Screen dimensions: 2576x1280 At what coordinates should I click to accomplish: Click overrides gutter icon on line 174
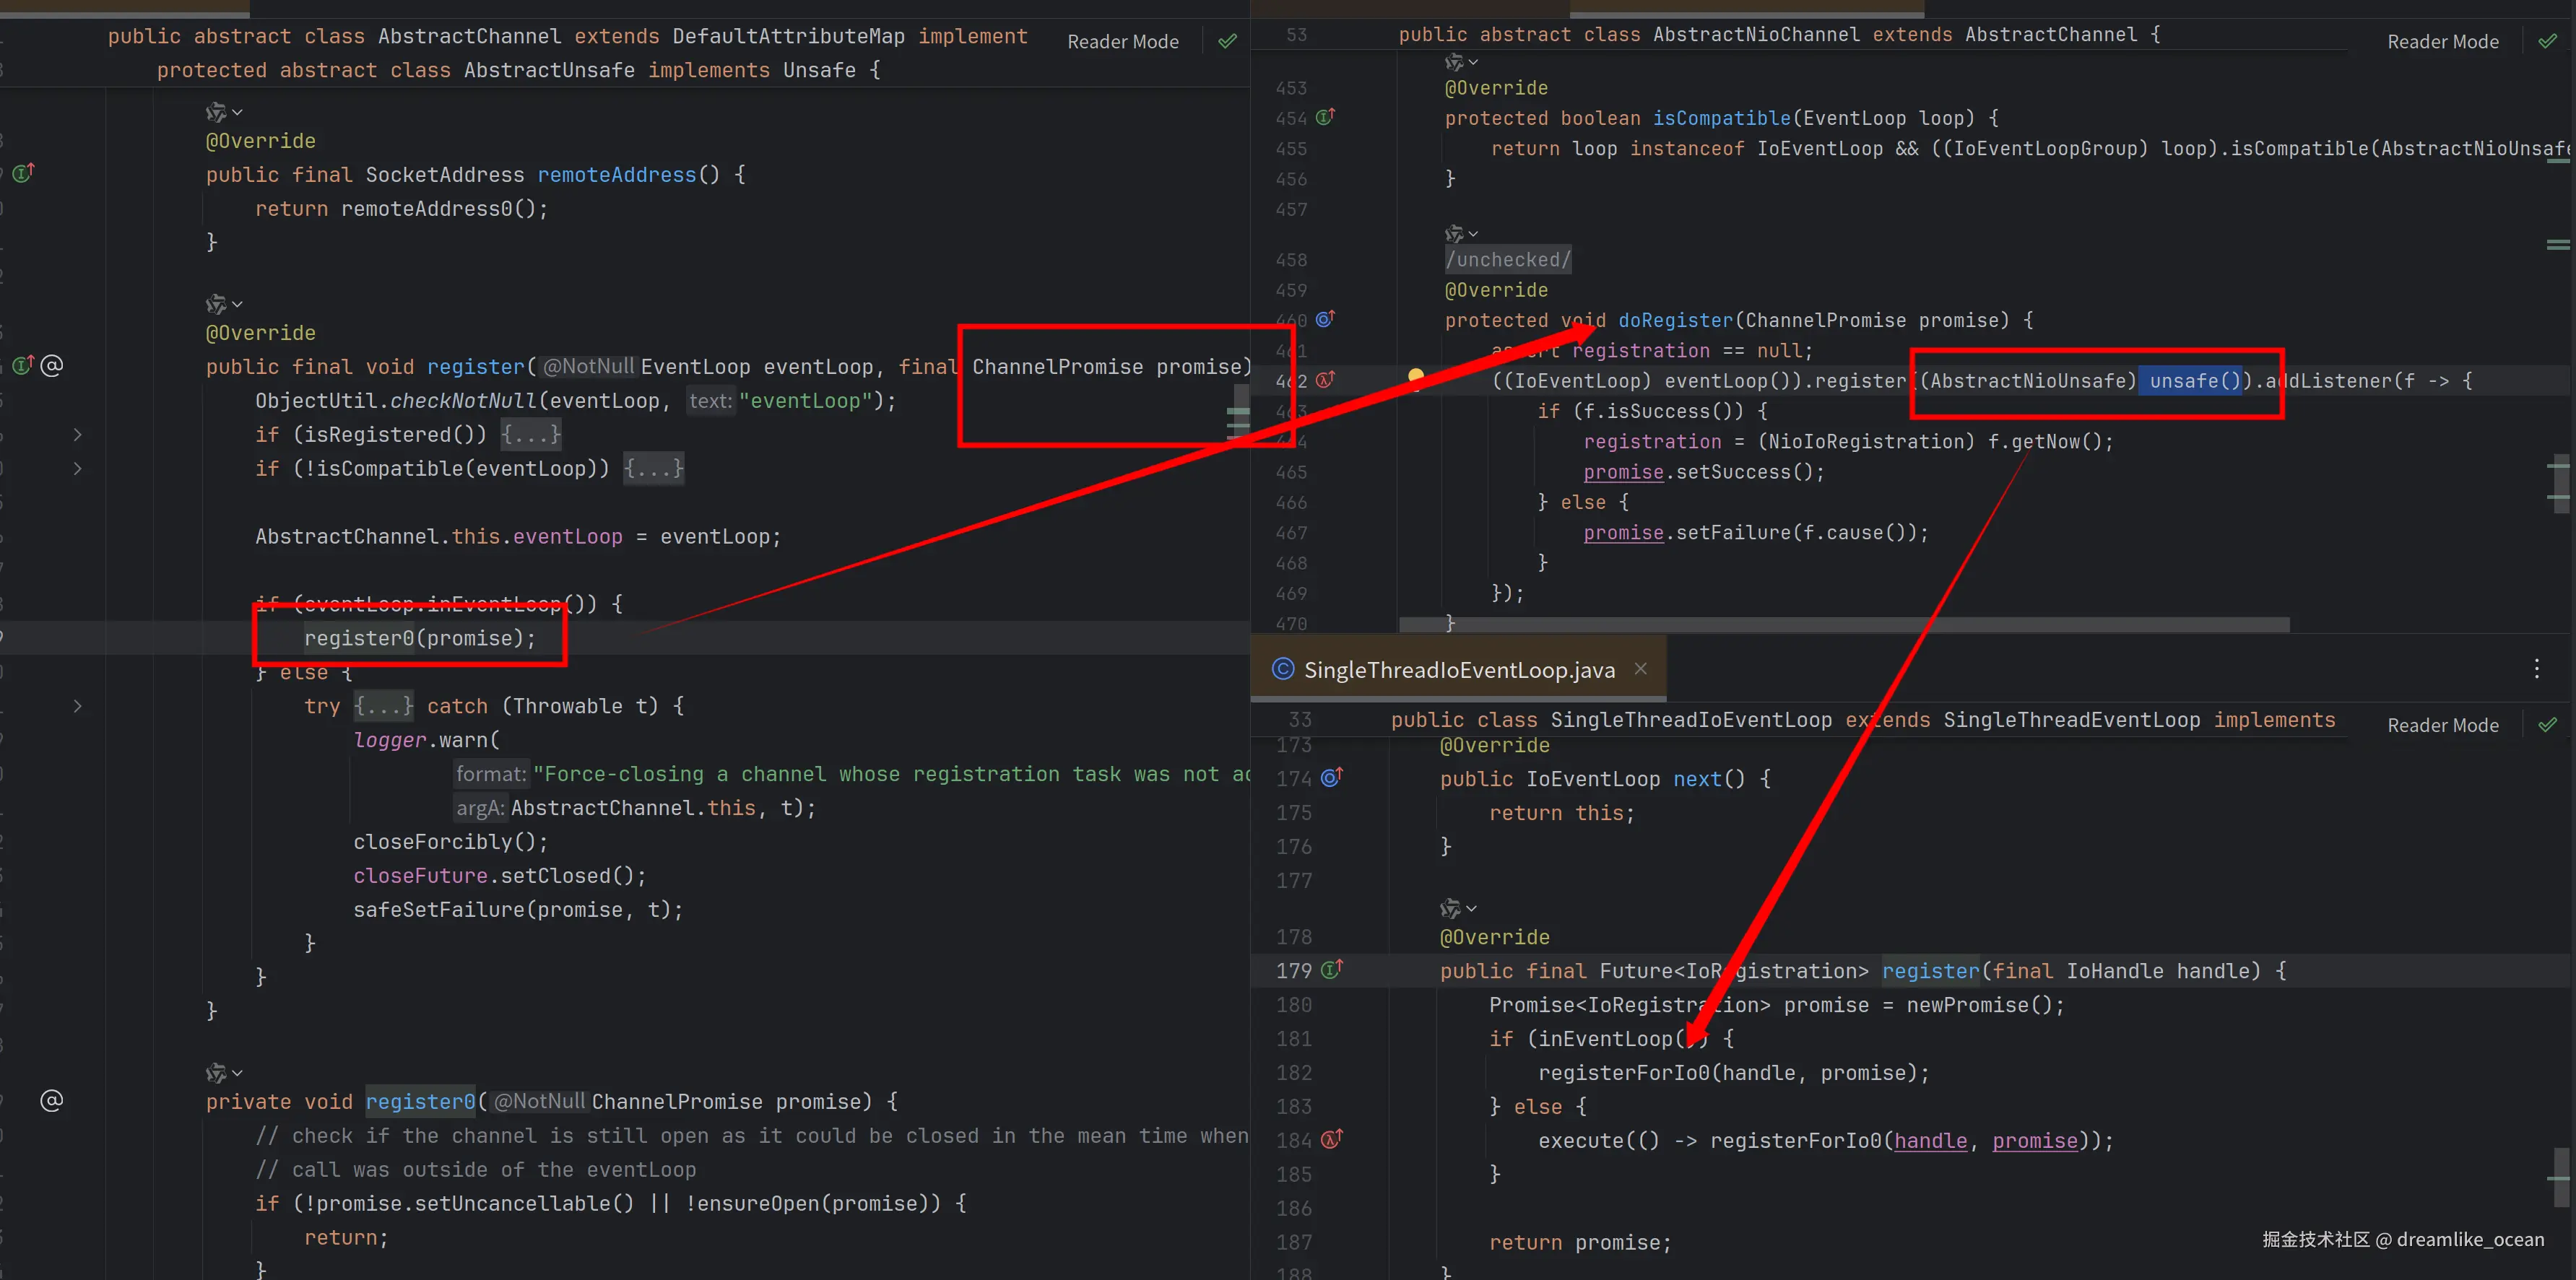coord(1331,777)
